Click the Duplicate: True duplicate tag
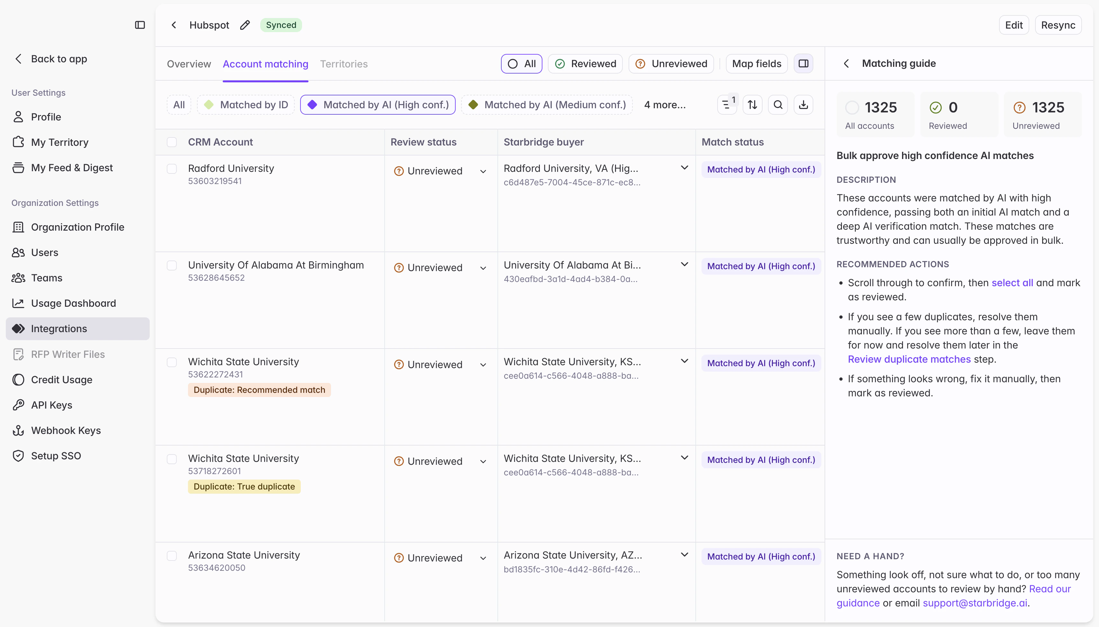1099x627 pixels. tap(244, 487)
